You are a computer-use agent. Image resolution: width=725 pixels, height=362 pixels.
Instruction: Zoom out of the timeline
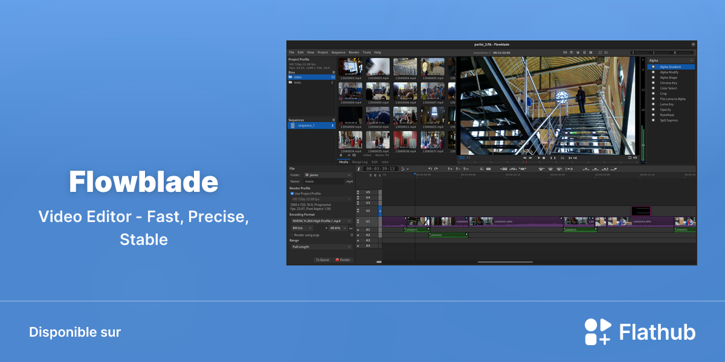pyautogui.click(x=458, y=169)
